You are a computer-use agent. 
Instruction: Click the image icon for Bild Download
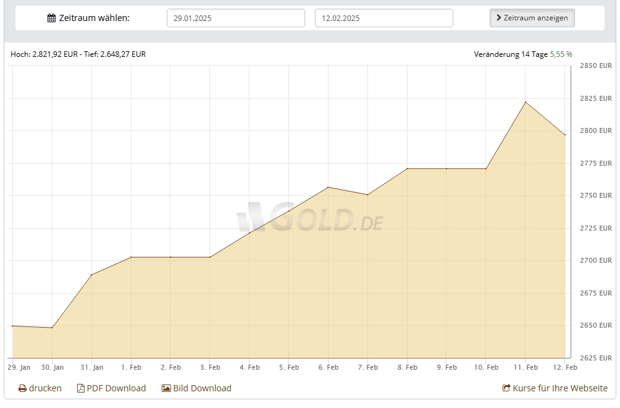coord(166,388)
